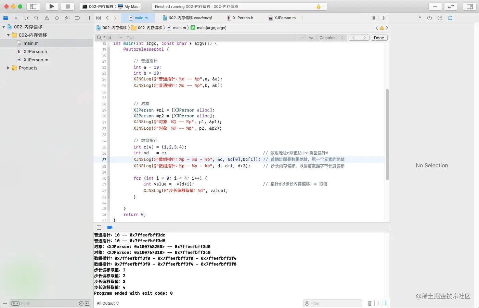Open the Symbol navigator
The height and width of the screenshot is (308, 479).
tap(26, 18)
